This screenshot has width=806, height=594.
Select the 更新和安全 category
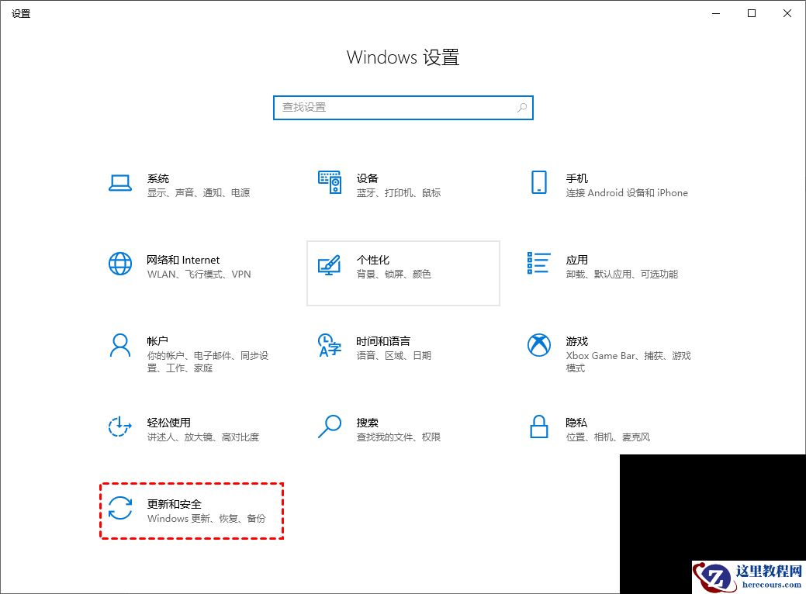[x=174, y=503]
